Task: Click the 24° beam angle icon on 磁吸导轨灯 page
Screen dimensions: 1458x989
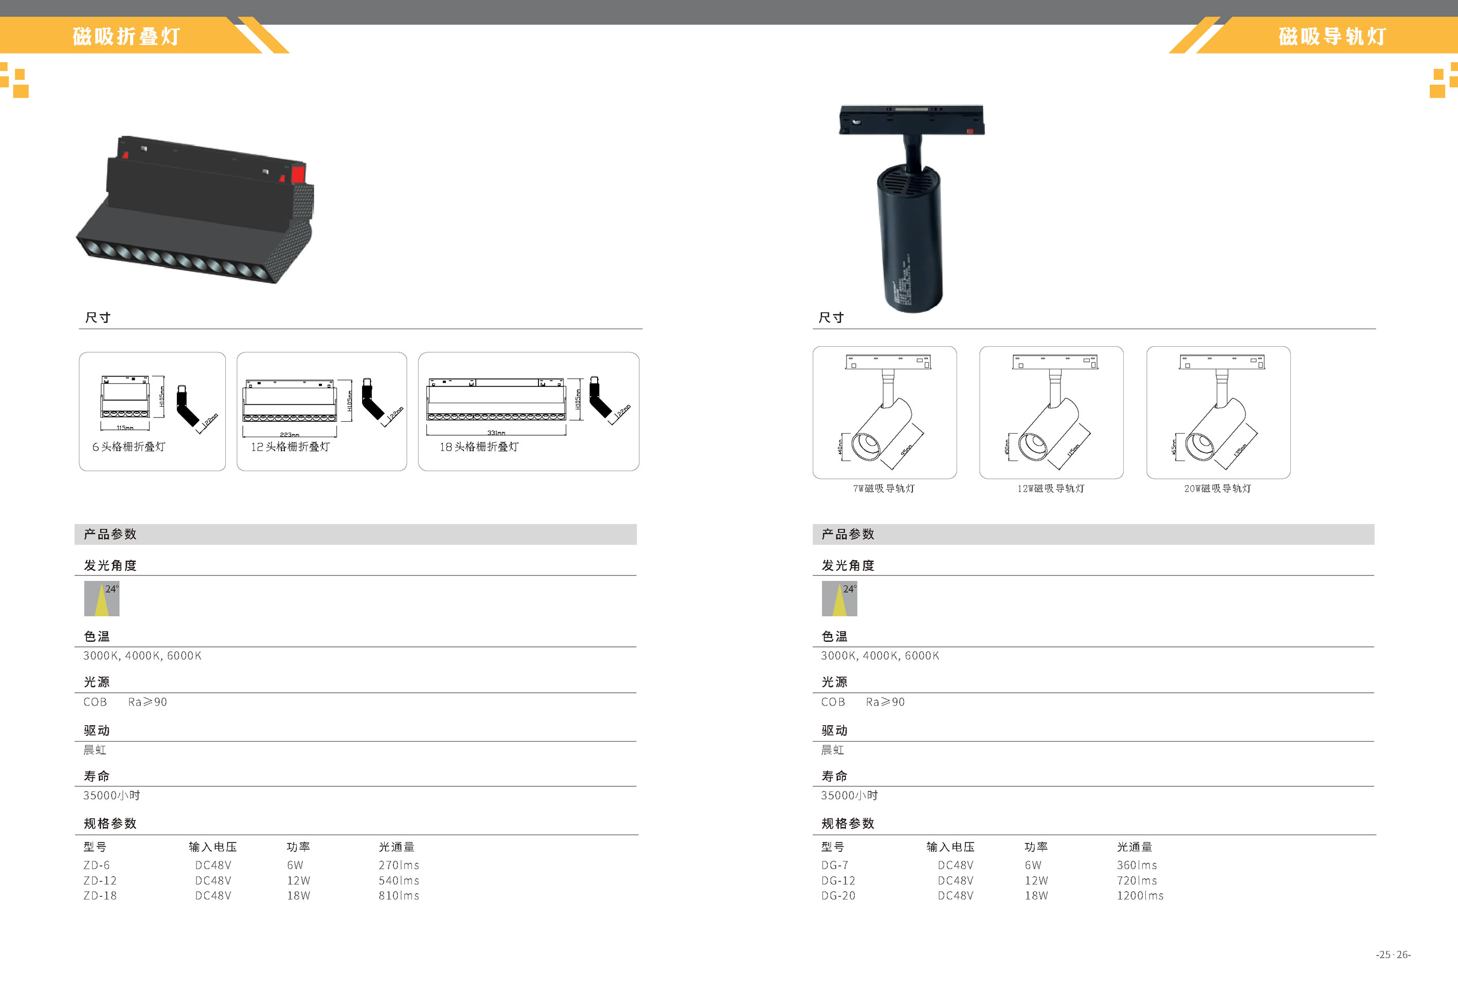Action: tap(839, 598)
